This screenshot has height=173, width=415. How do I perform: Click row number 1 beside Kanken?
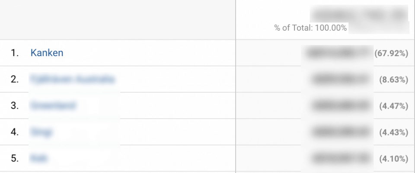point(15,53)
